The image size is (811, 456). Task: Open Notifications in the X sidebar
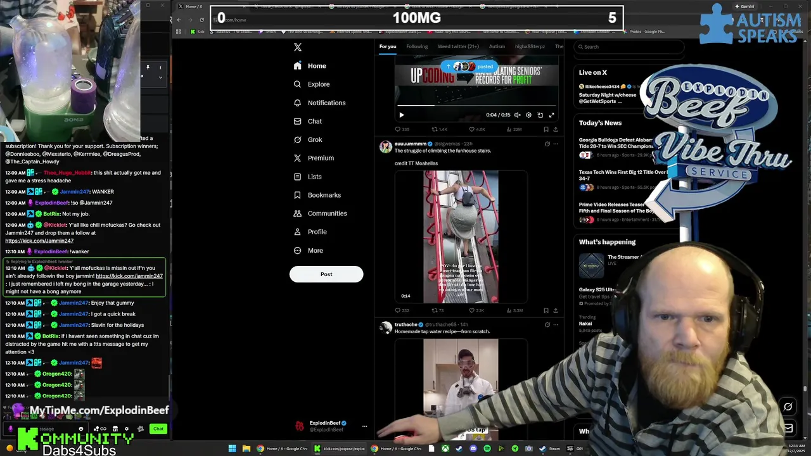click(x=319, y=103)
